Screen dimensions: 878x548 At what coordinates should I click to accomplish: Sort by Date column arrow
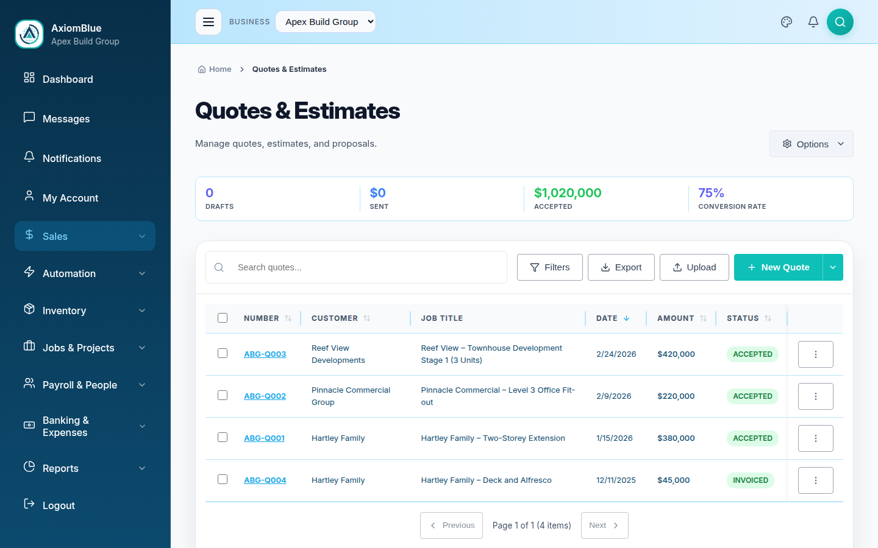pyautogui.click(x=626, y=318)
